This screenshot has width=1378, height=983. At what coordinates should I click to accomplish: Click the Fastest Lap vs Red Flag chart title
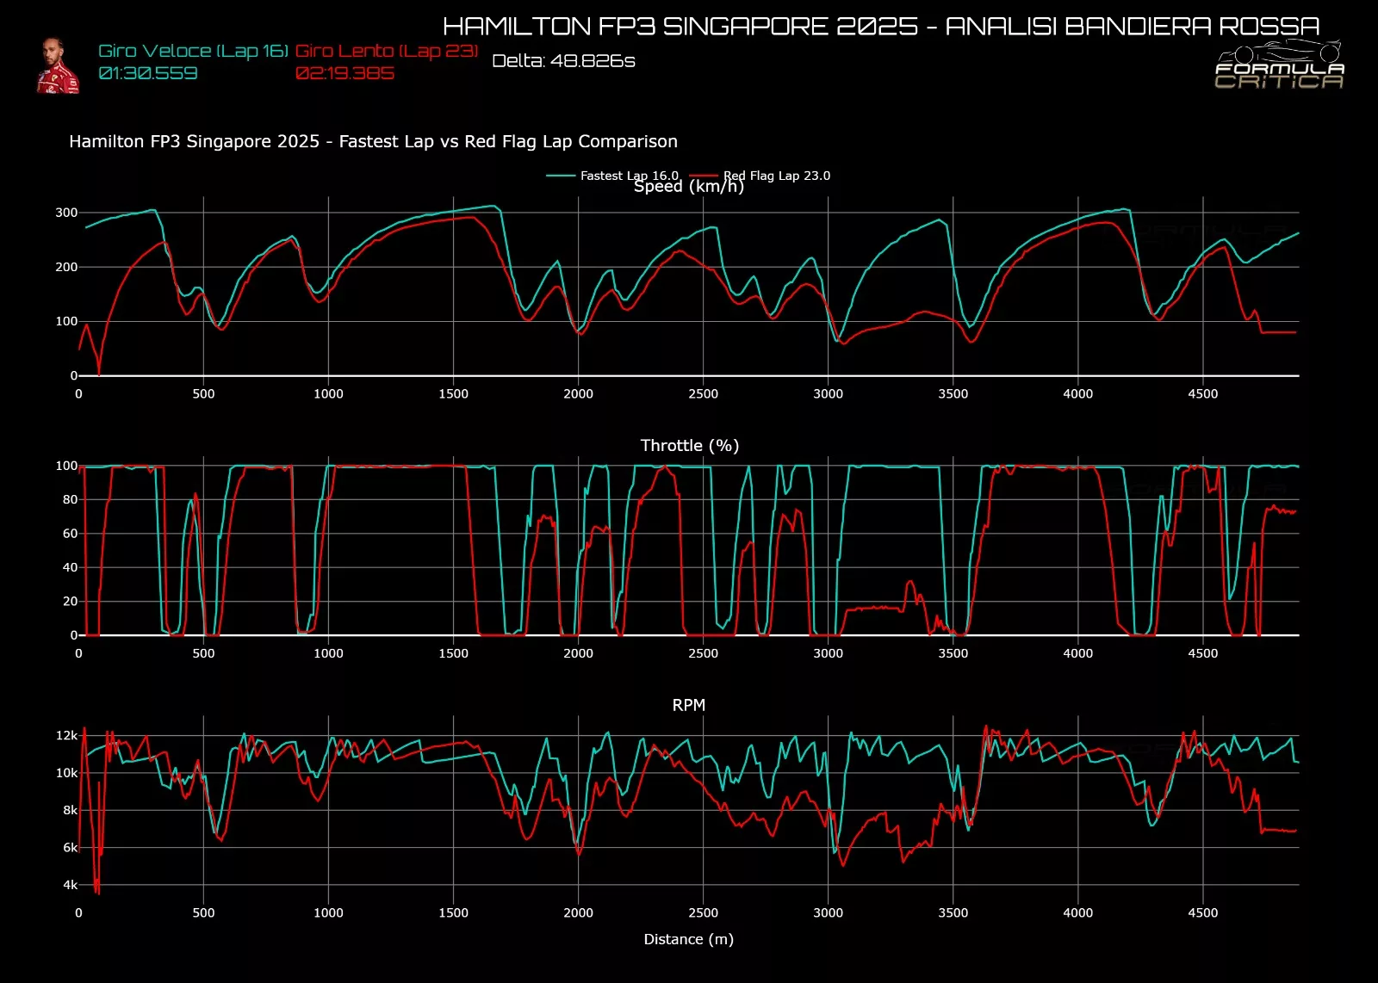tap(373, 141)
